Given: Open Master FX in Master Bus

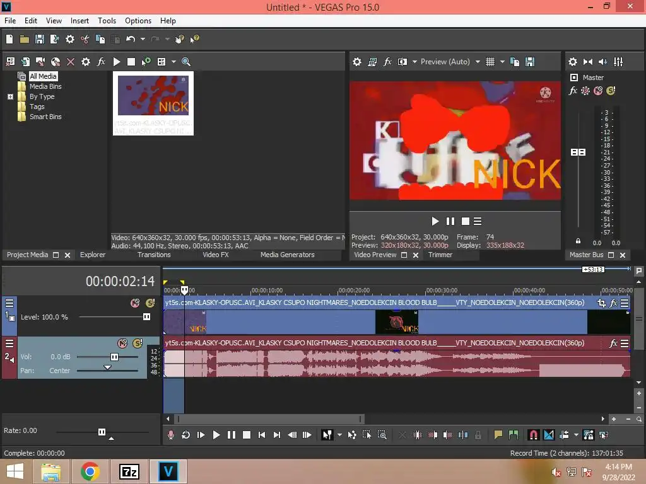Looking at the screenshot, I should tap(573, 91).
